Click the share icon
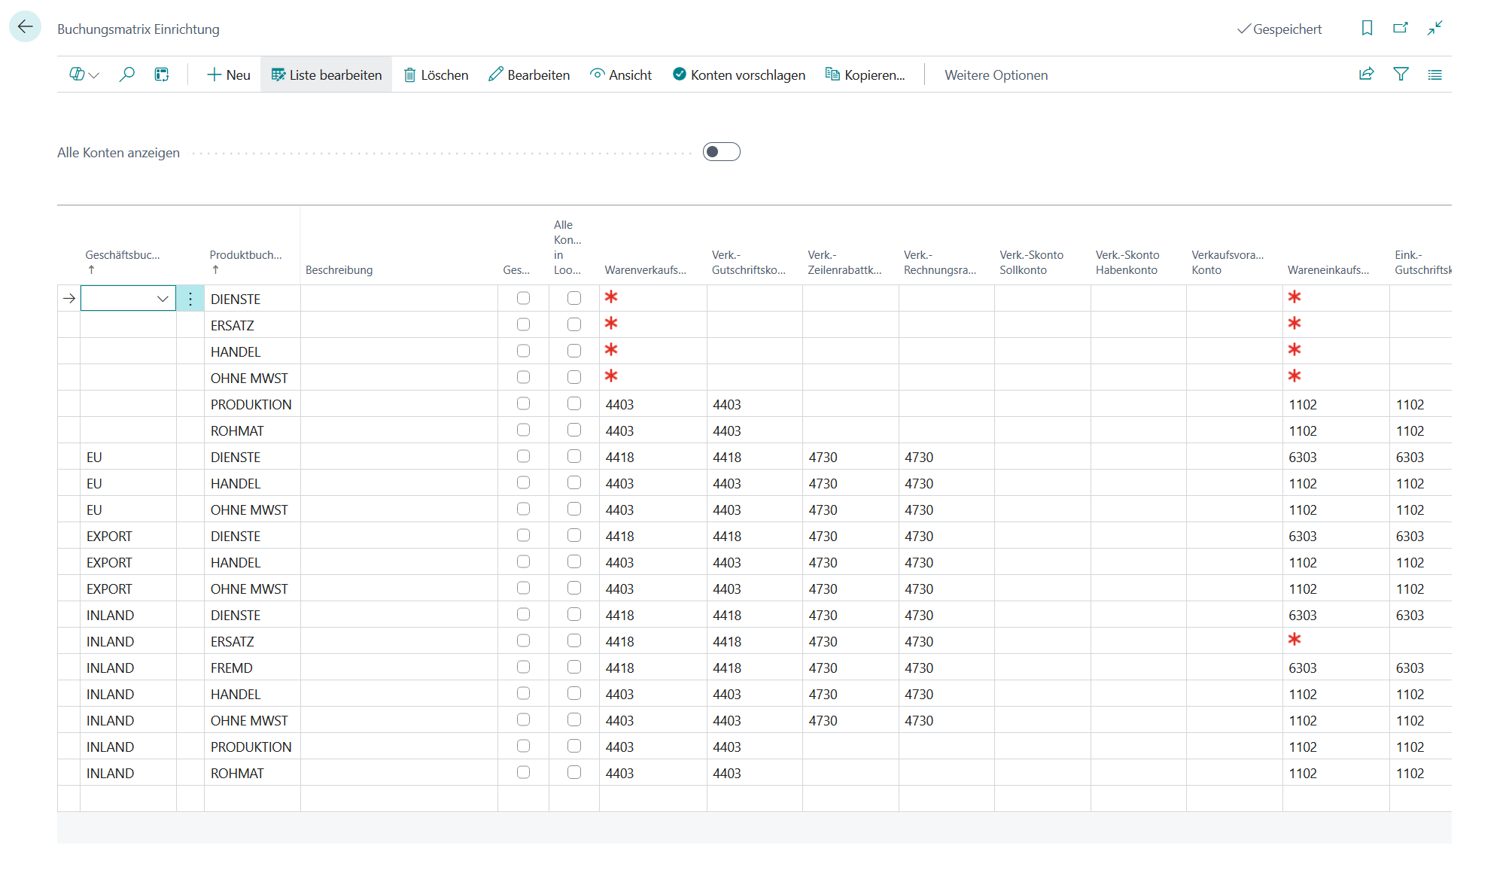1512x879 pixels. tap(1366, 74)
